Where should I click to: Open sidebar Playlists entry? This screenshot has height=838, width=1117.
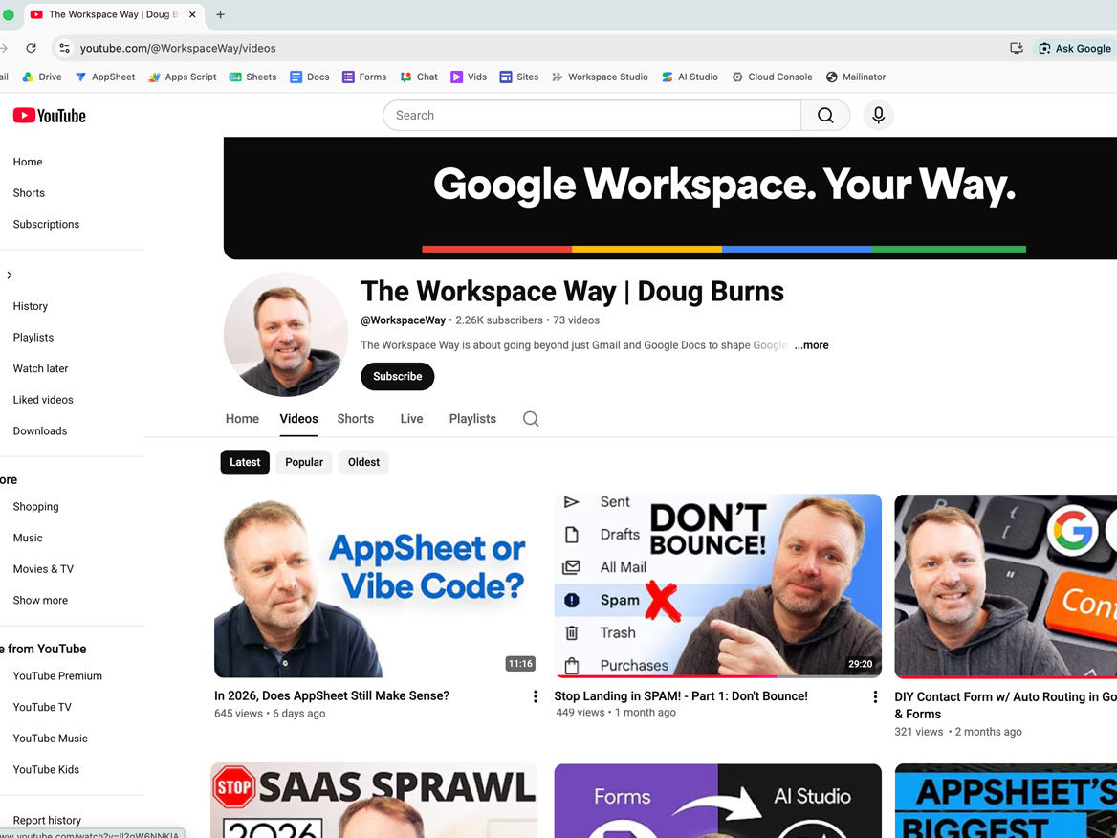33,337
